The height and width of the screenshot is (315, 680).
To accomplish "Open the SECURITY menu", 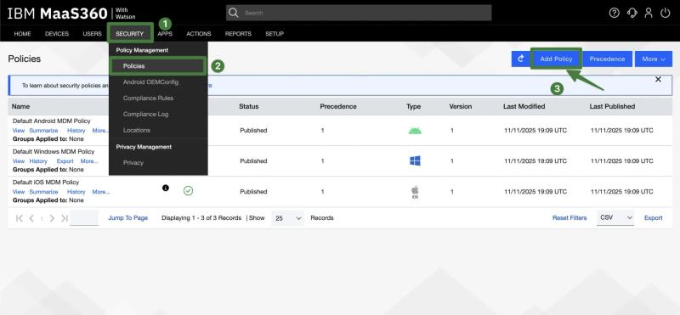I will [130, 34].
